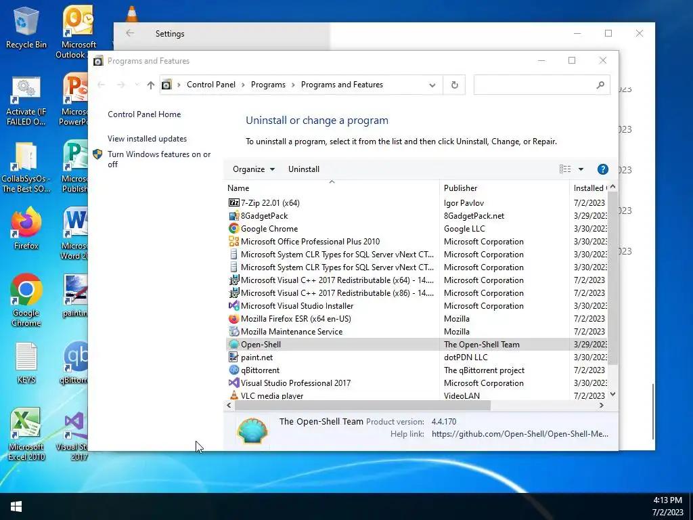The width and height of the screenshot is (693, 520).
Task: Click qBittorrent icon in programs list
Action: [233, 370]
